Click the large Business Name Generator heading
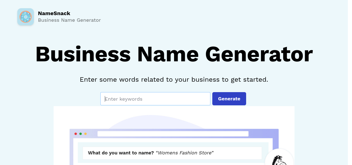This screenshot has height=165, width=352. [x=174, y=54]
